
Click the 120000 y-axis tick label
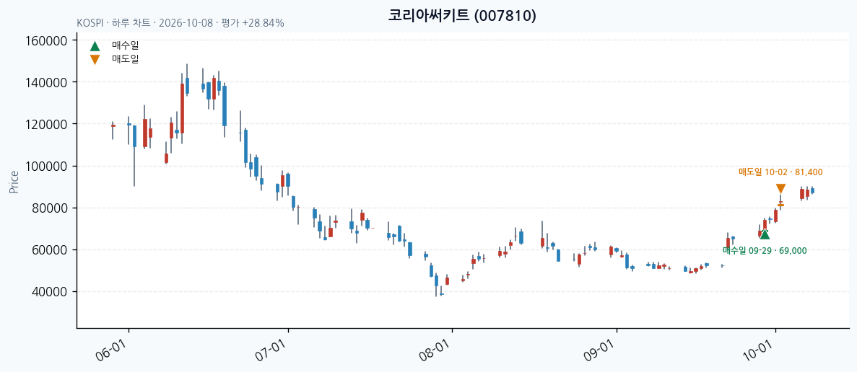47,125
